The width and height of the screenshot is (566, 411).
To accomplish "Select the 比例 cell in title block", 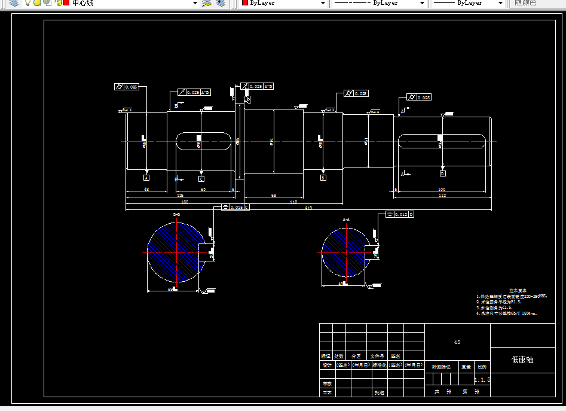I will 482,367.
